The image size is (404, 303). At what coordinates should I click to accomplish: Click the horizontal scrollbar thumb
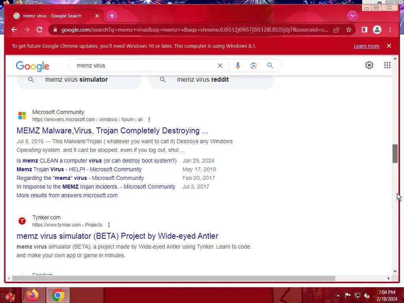coord(174,278)
